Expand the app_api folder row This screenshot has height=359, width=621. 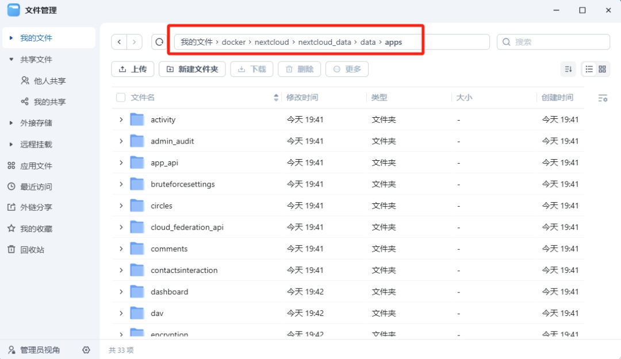(x=121, y=163)
